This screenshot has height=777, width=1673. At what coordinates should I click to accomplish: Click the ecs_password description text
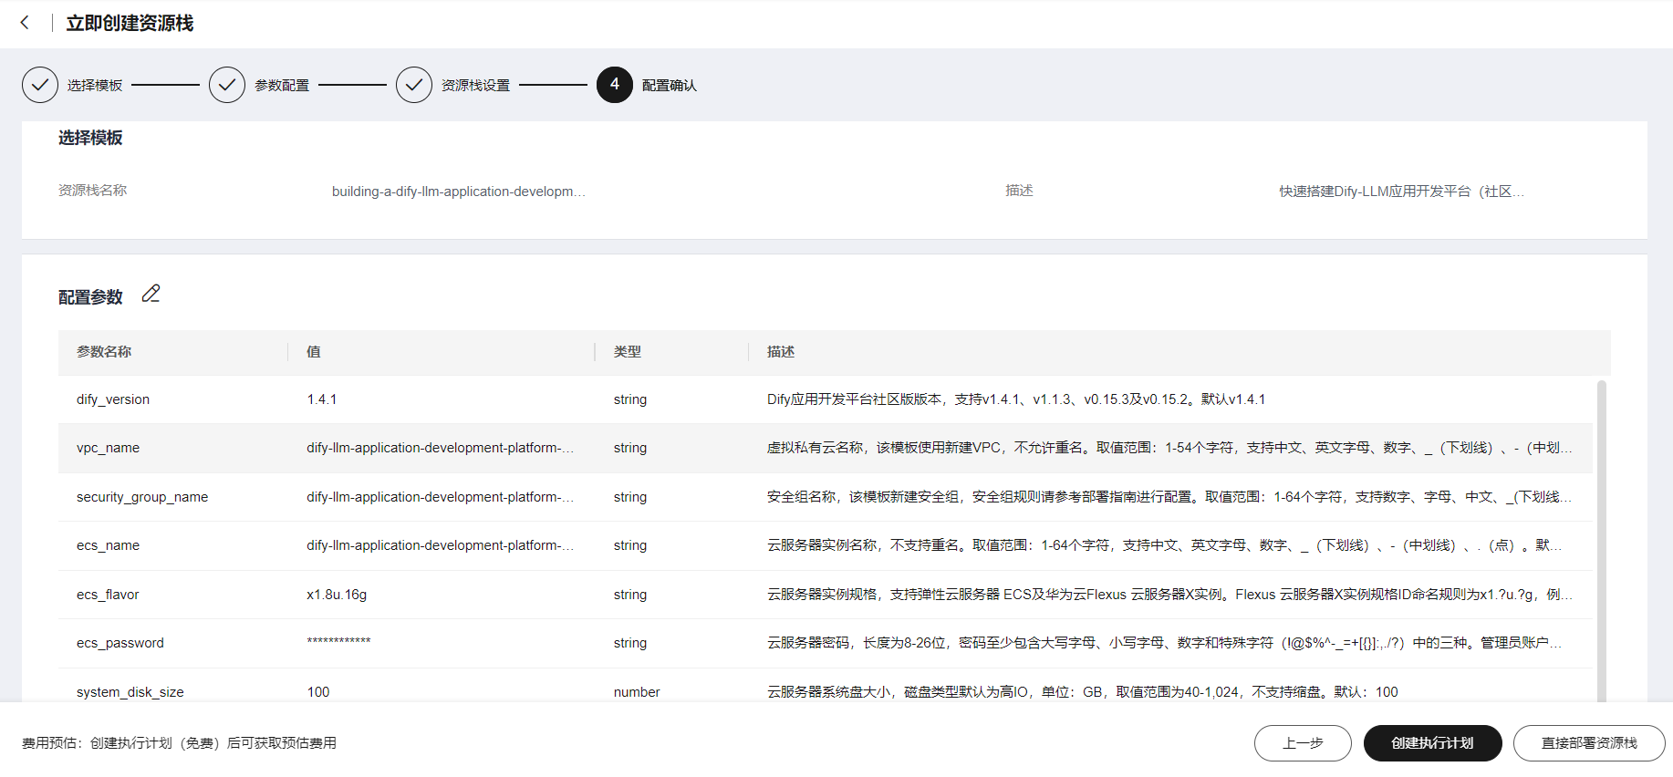1165,643
